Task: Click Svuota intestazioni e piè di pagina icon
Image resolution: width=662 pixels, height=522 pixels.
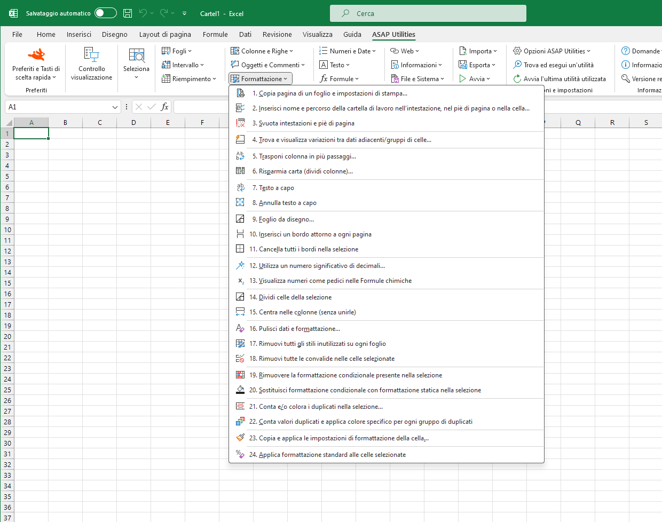Action: click(240, 123)
